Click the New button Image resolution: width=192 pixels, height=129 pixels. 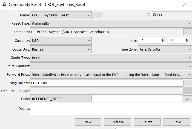pyautogui.click(x=88, y=122)
